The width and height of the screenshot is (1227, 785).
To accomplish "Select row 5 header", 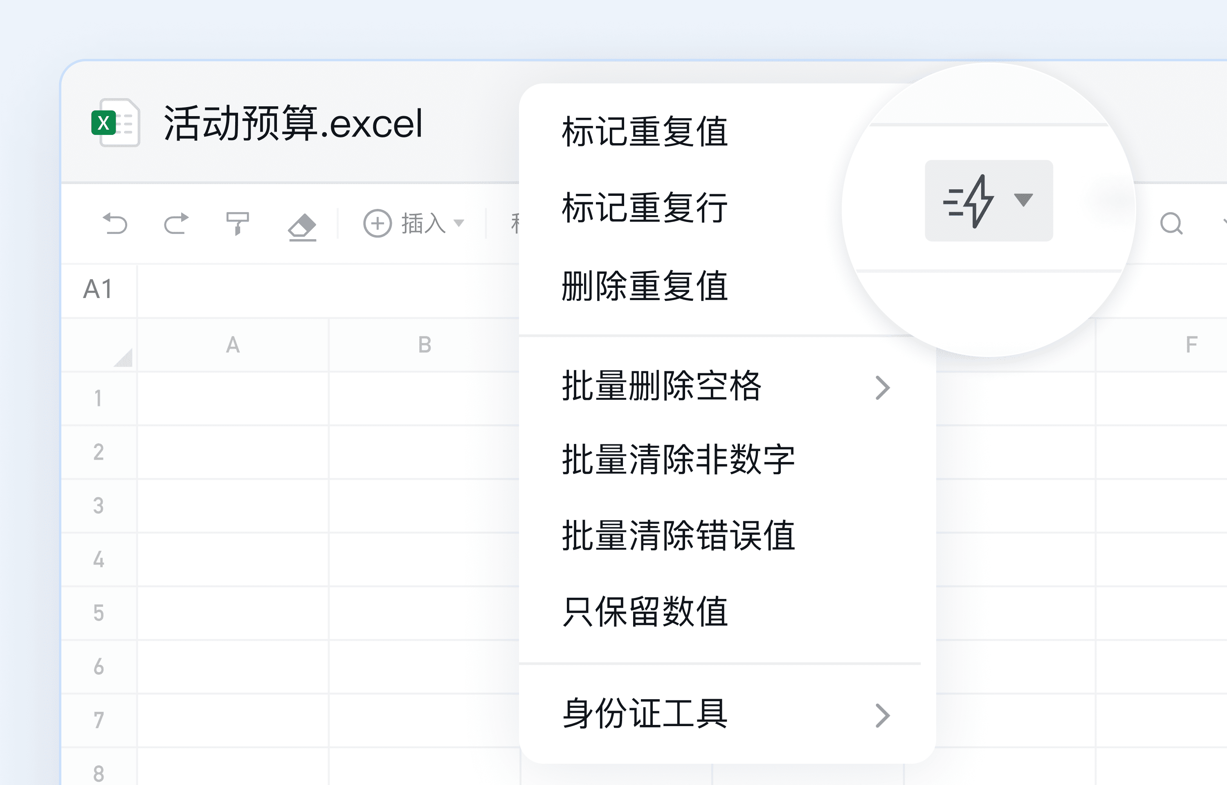I will point(99,613).
